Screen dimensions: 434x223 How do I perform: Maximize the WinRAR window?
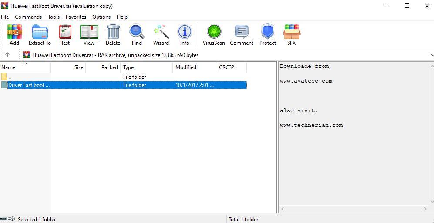(407, 6)
